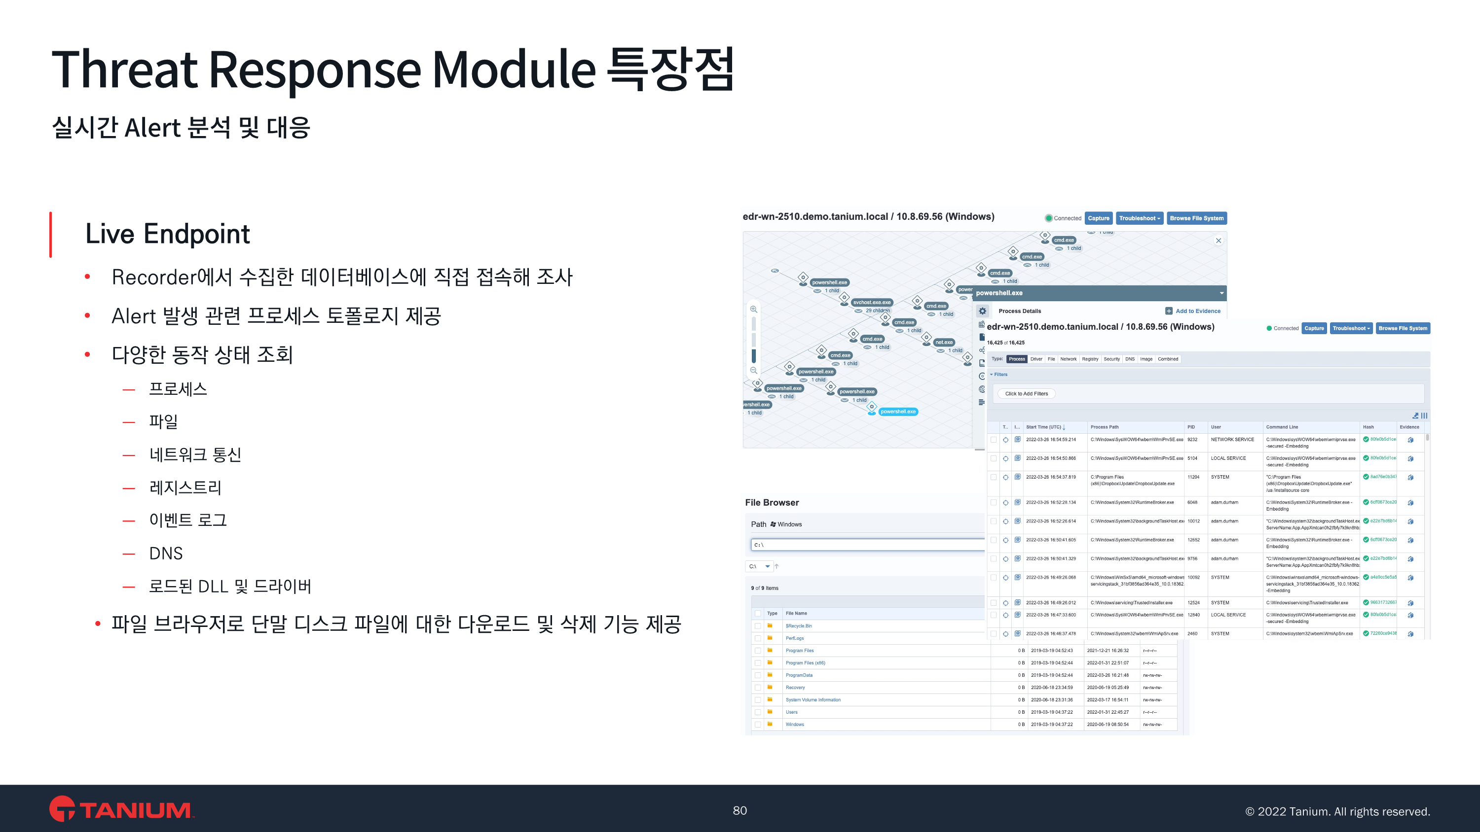Screen dimensions: 1480x832
Task: Check first process row checkbox
Action: [994, 440]
